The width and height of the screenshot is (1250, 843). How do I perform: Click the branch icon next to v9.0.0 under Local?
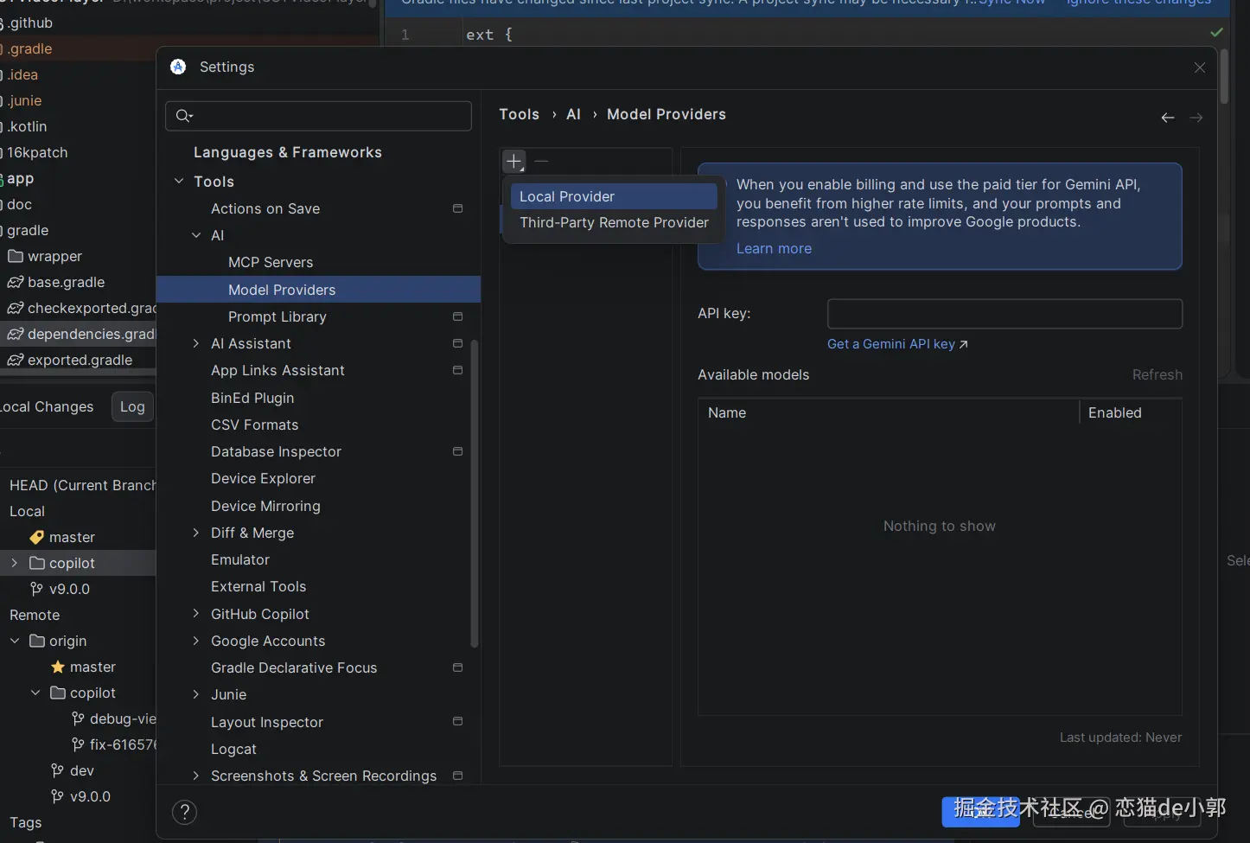(x=36, y=589)
